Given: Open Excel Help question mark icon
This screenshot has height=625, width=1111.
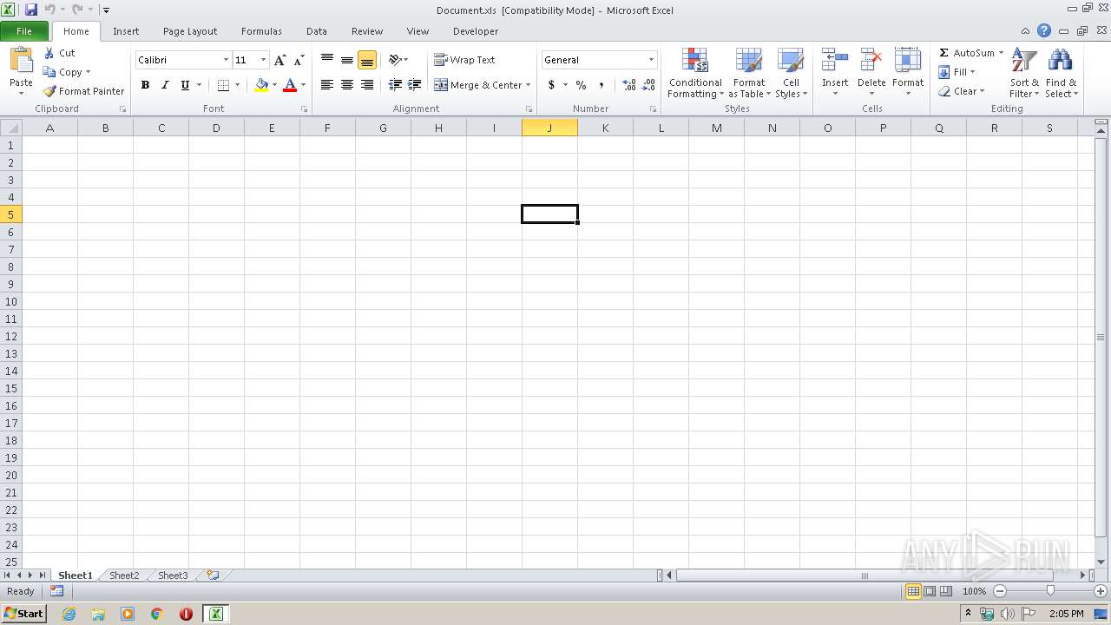Looking at the screenshot, I should click(x=1044, y=30).
